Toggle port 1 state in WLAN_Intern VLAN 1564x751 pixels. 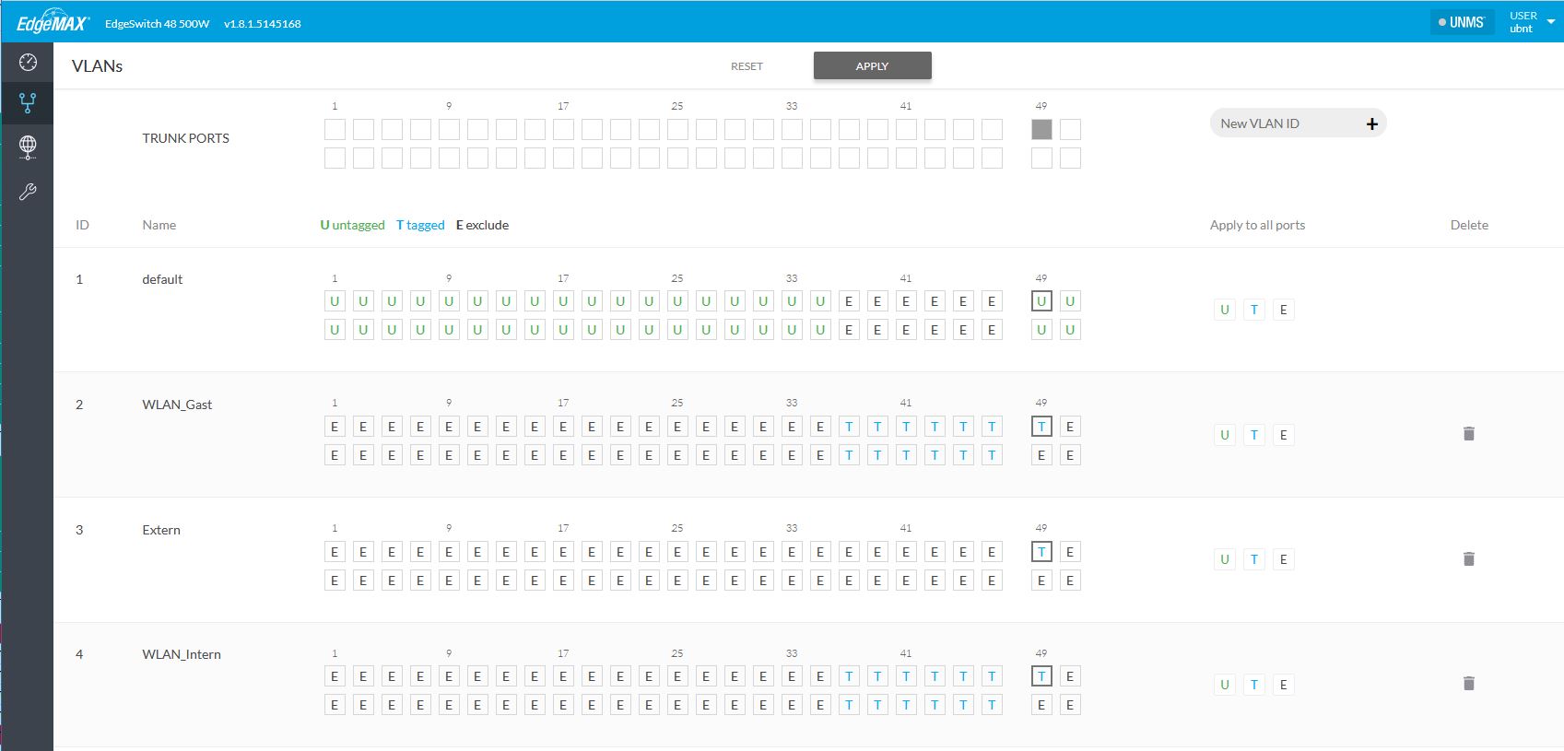[335, 676]
